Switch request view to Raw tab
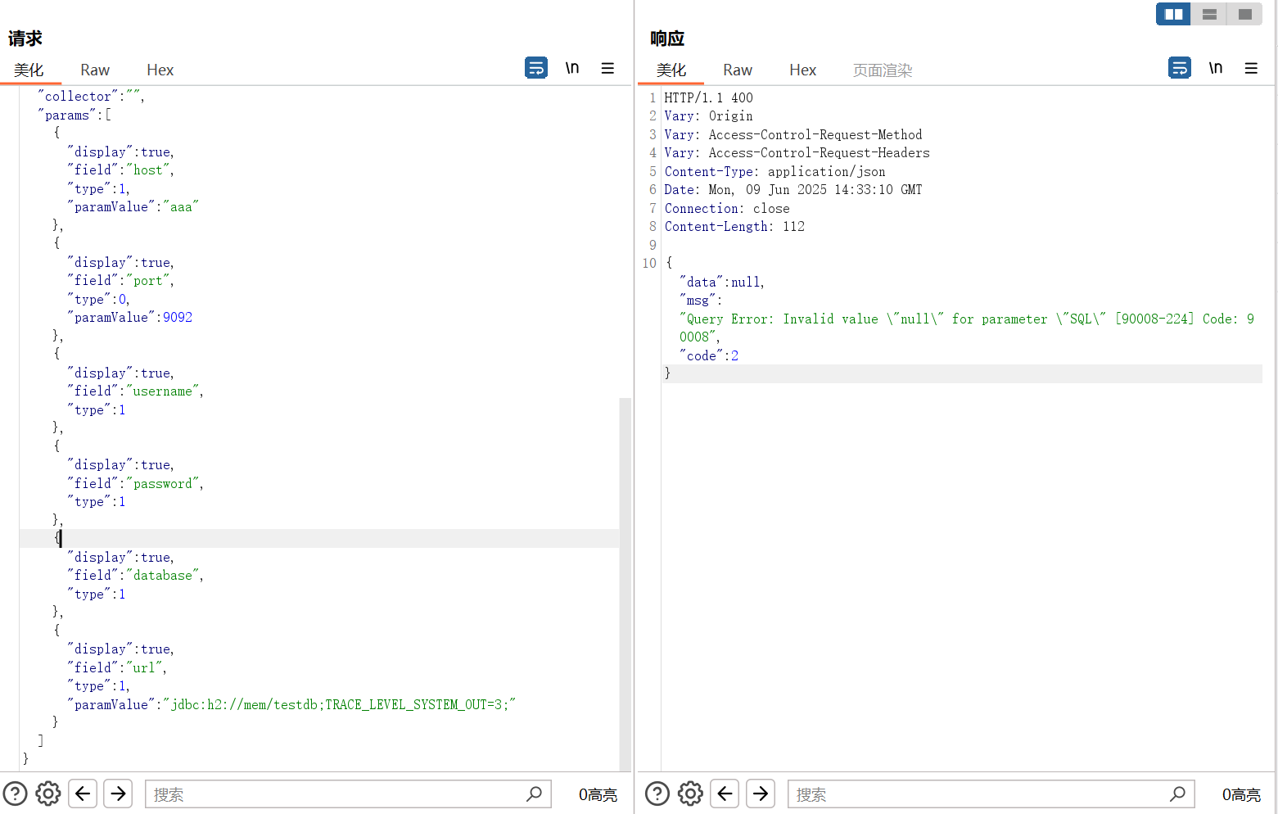Screen dimensions: 1278x814 pyautogui.click(x=95, y=70)
